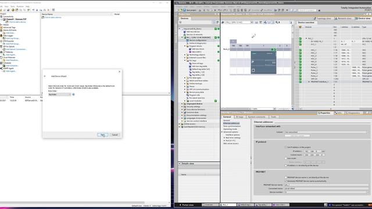Click the Main OB1 block icon in tree
The width and height of the screenshot is (372, 209).
pos(190,52)
